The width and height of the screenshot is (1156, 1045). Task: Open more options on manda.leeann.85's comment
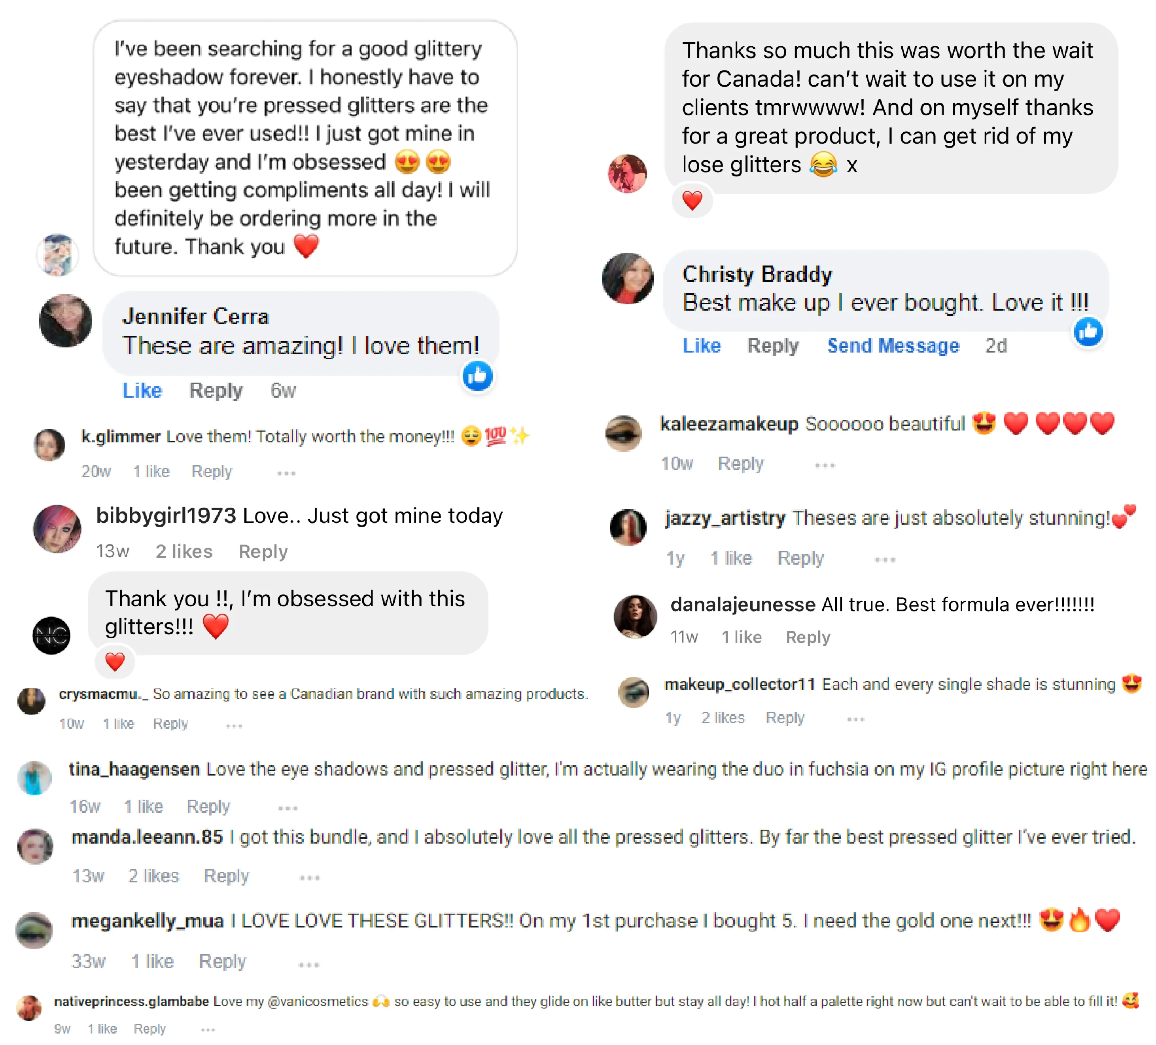(309, 878)
